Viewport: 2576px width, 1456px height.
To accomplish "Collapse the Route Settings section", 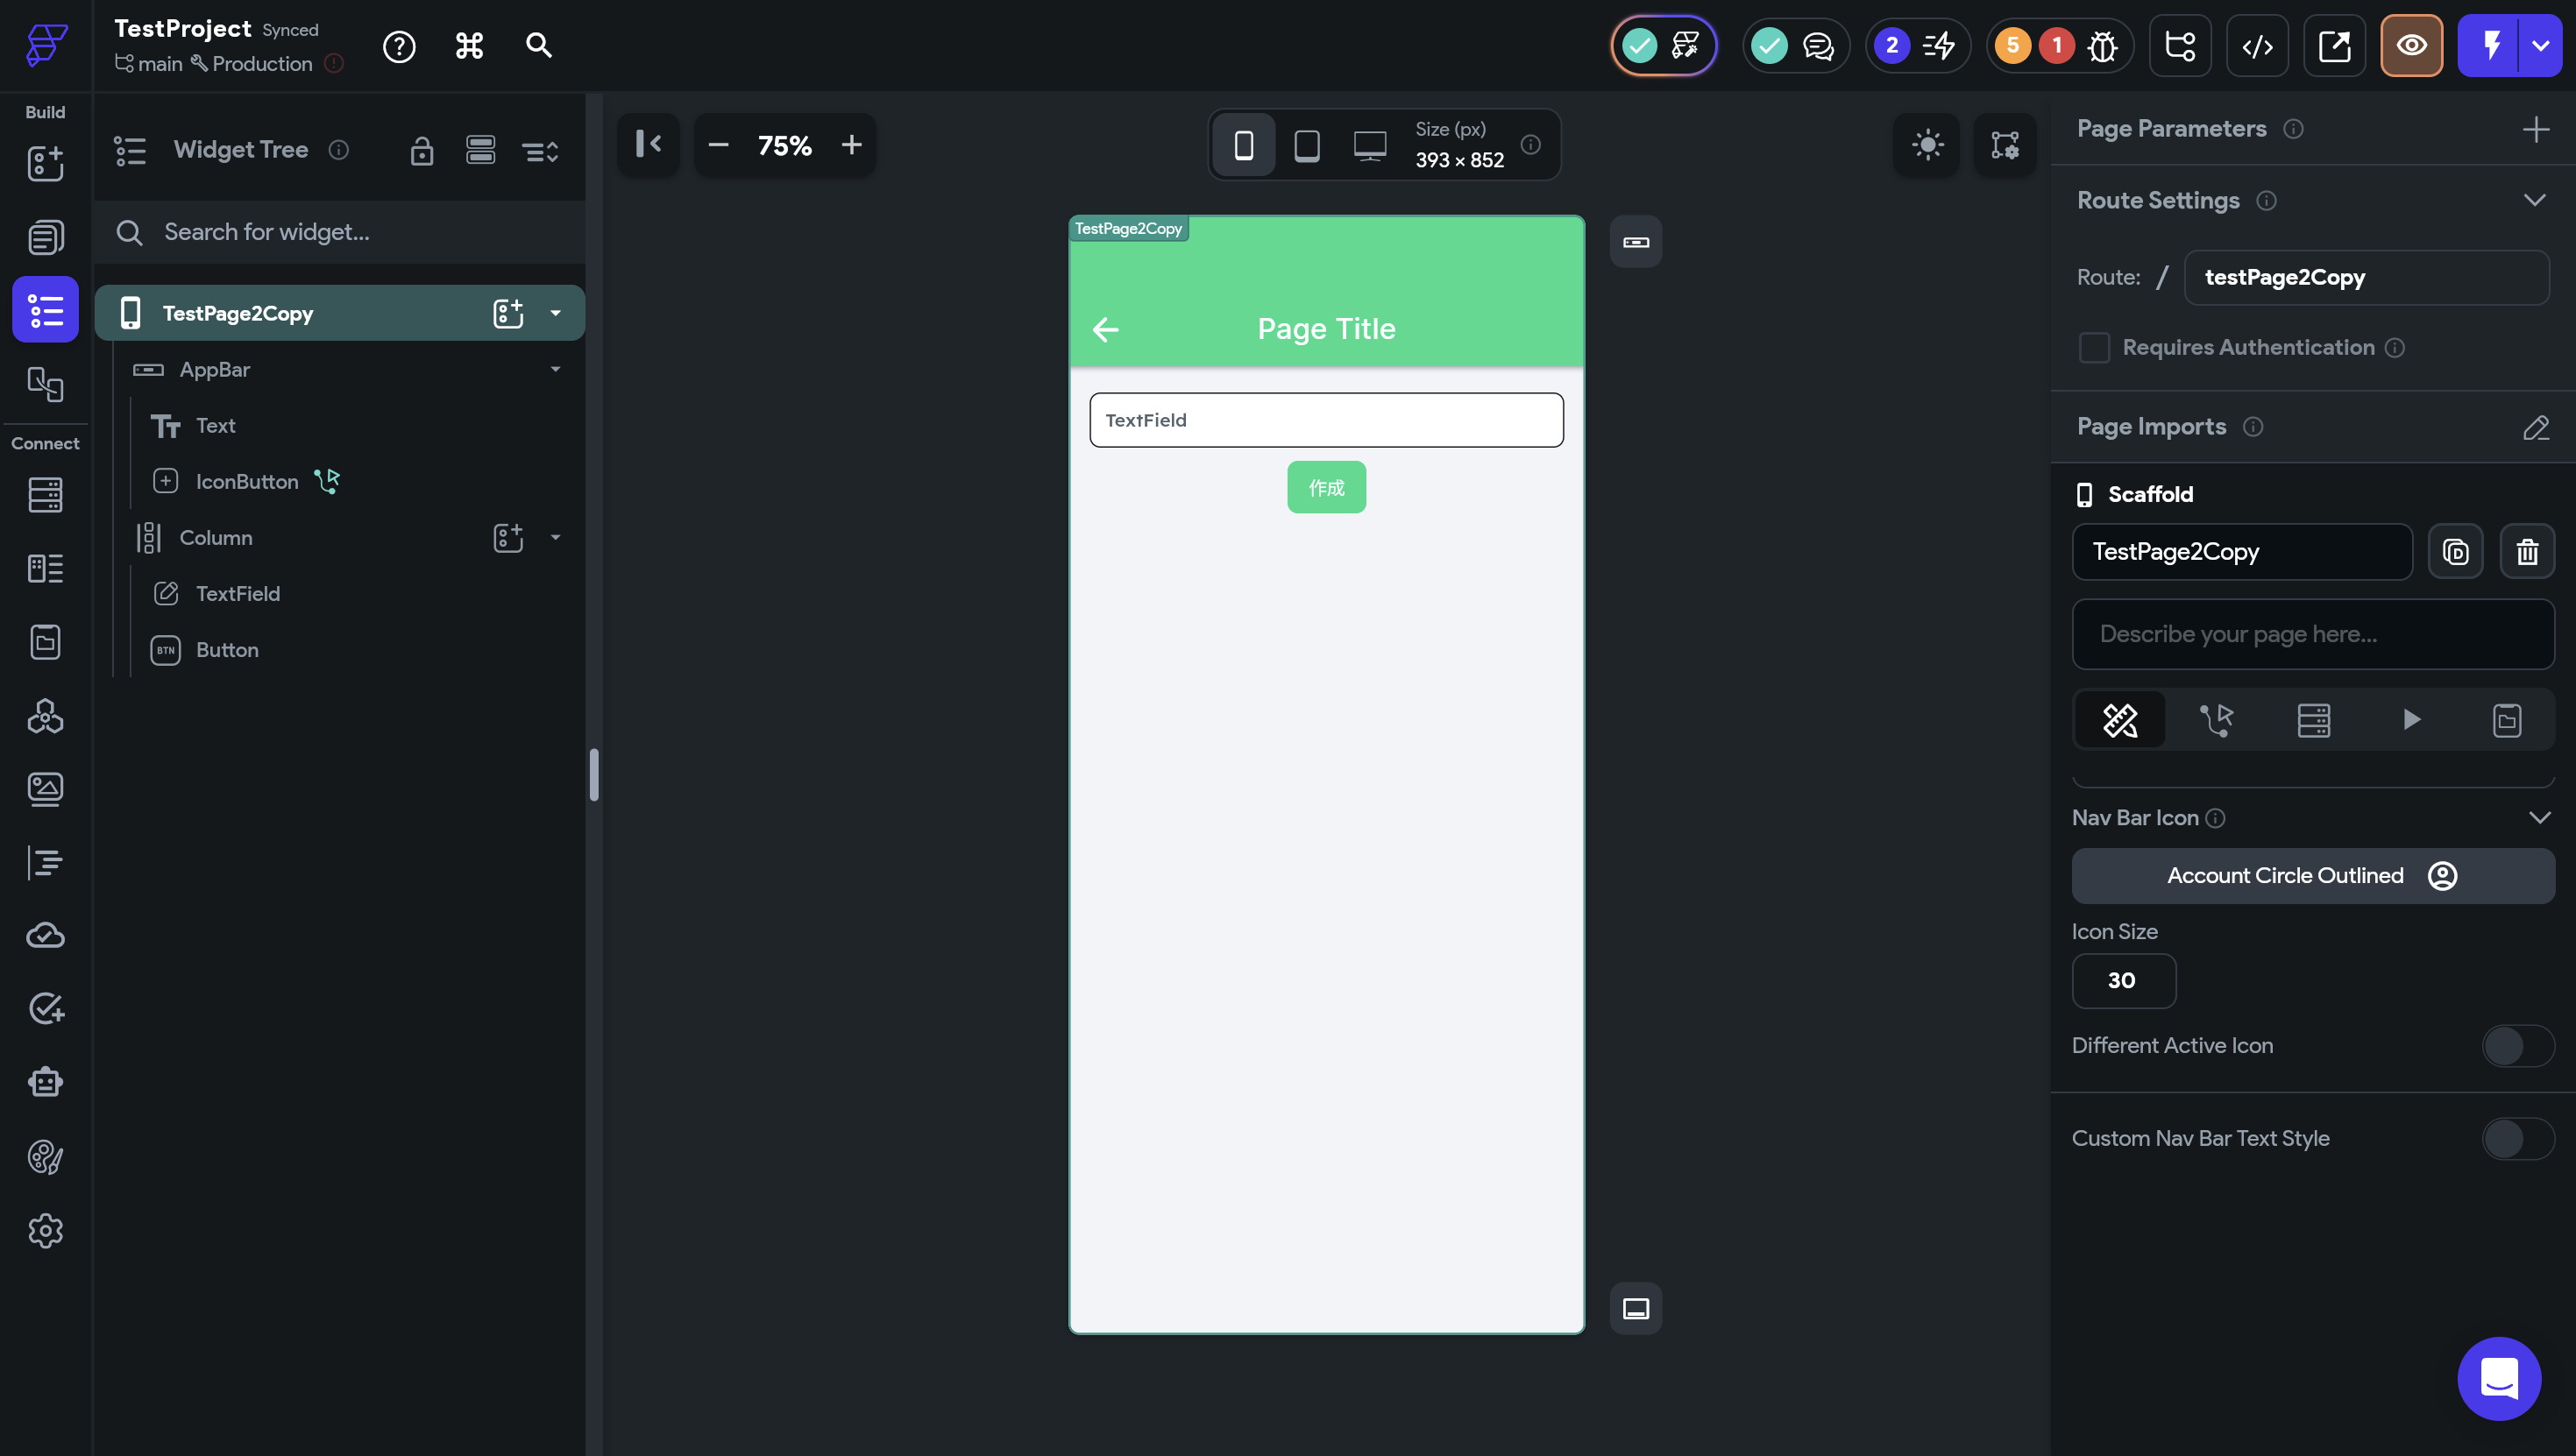I will click(2534, 200).
